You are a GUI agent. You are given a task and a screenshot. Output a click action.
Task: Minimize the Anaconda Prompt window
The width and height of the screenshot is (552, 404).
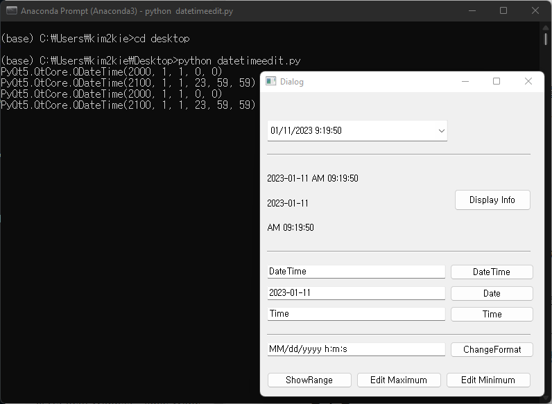(472, 11)
